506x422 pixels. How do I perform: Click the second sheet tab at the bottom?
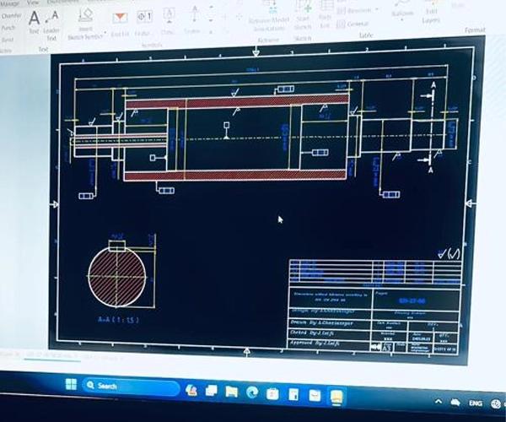(x=103, y=357)
